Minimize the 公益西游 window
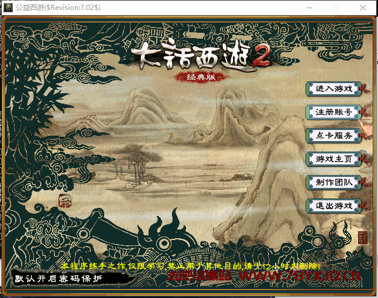Screen dimensions: 378x298 310,8
